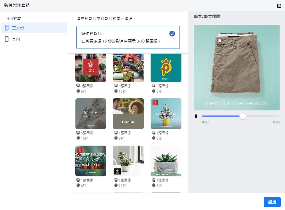Select the snowy tree yellow mug template
The image size is (285, 210).
[166, 114]
